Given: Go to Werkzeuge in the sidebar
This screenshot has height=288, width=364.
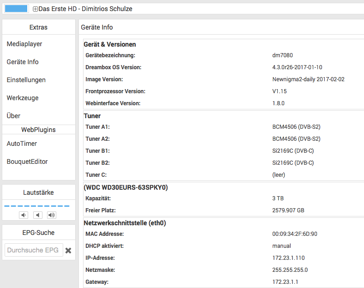Looking at the screenshot, I should [x=23, y=98].
